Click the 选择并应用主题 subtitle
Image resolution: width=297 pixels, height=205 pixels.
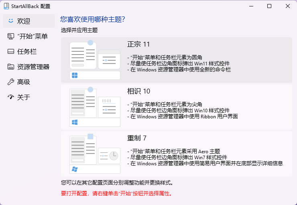79,30
